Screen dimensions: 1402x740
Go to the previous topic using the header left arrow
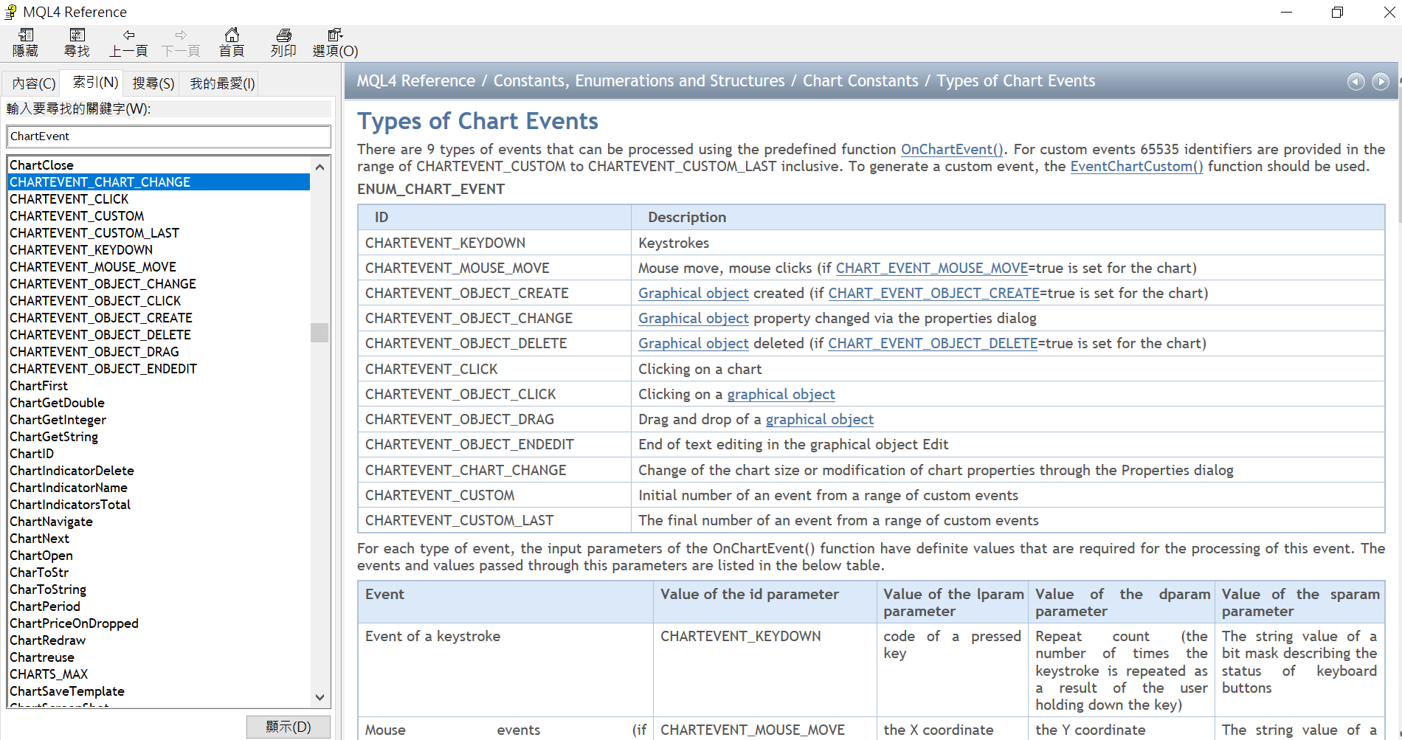1356,81
